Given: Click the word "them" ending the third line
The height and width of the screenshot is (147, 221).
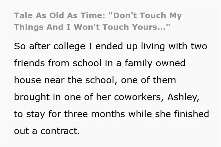Looking at the screenshot, I should pyautogui.click(x=164, y=80).
